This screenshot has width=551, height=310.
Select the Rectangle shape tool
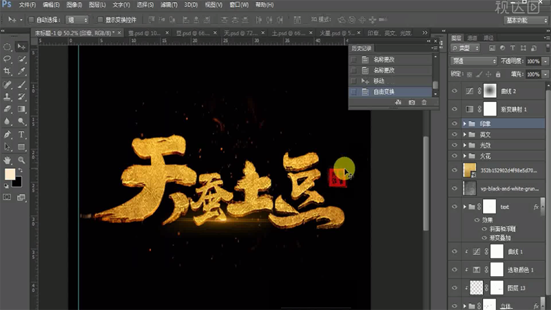(x=21, y=147)
